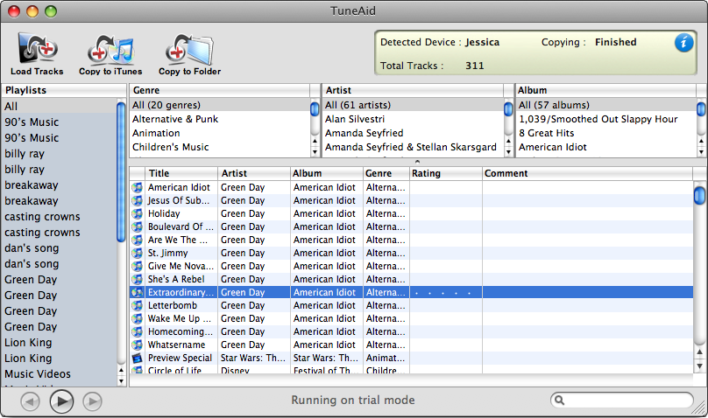
Task: Sort the track list by Title column
Action: [181, 173]
